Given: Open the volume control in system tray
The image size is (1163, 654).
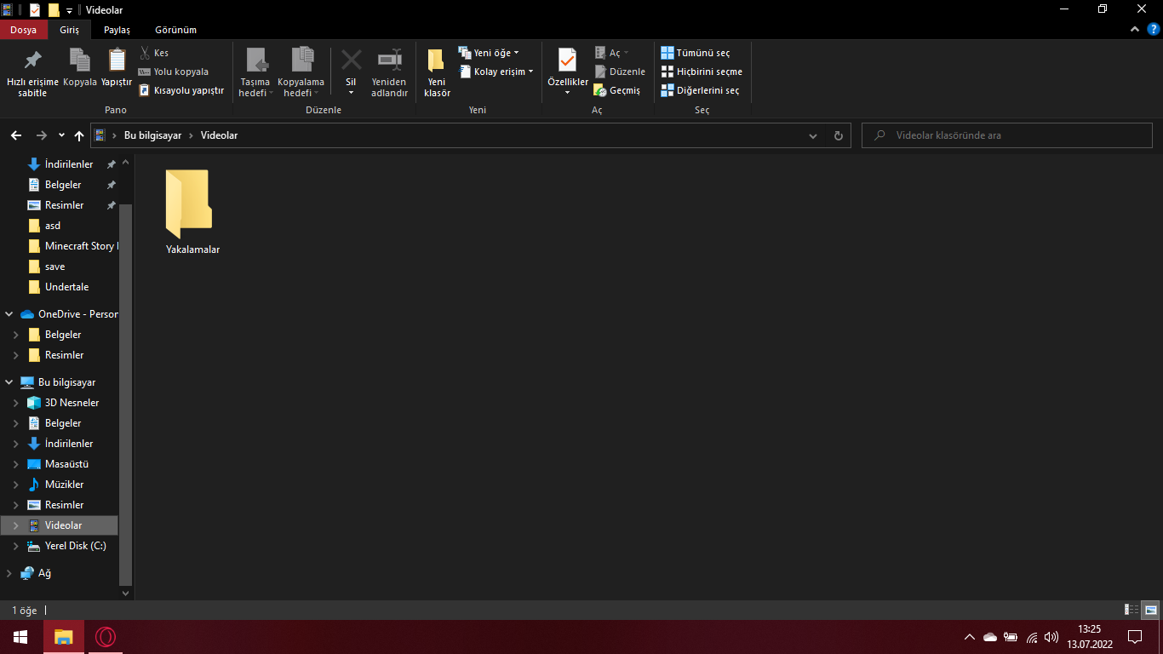Looking at the screenshot, I should pos(1051,637).
